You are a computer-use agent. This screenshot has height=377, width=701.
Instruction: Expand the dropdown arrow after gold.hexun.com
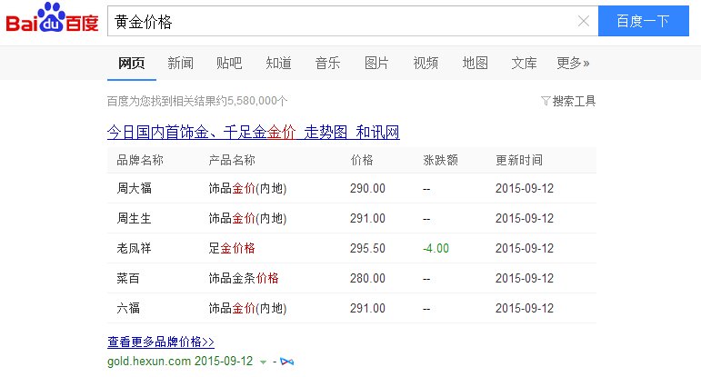click(x=264, y=362)
